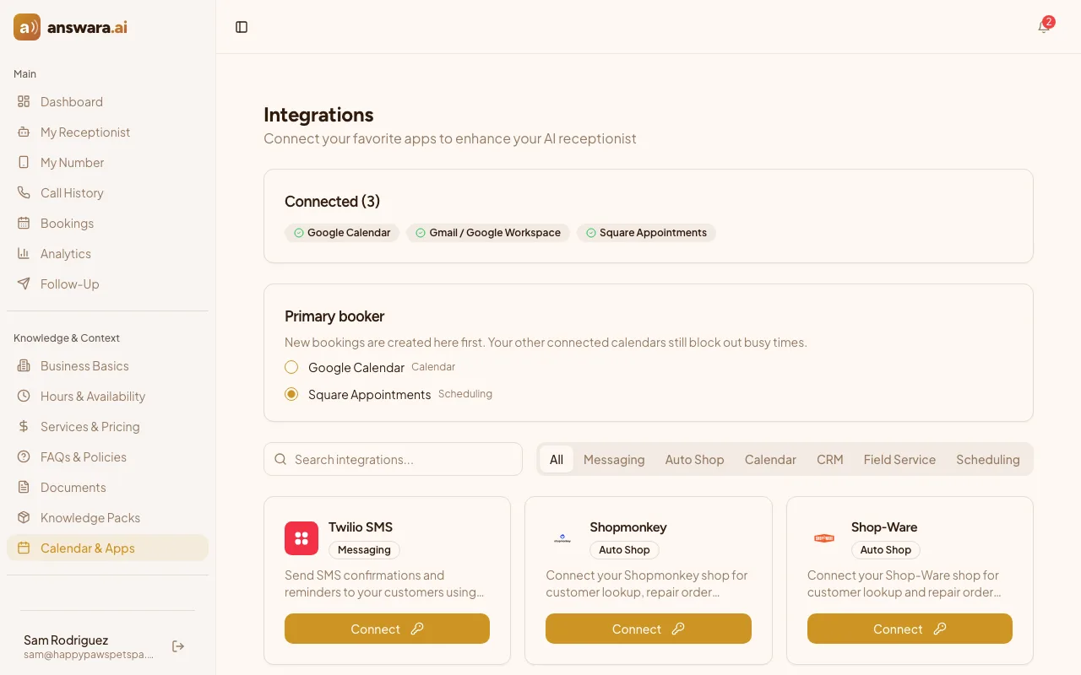Click the Gmail / Google Workspace chip

click(x=488, y=233)
